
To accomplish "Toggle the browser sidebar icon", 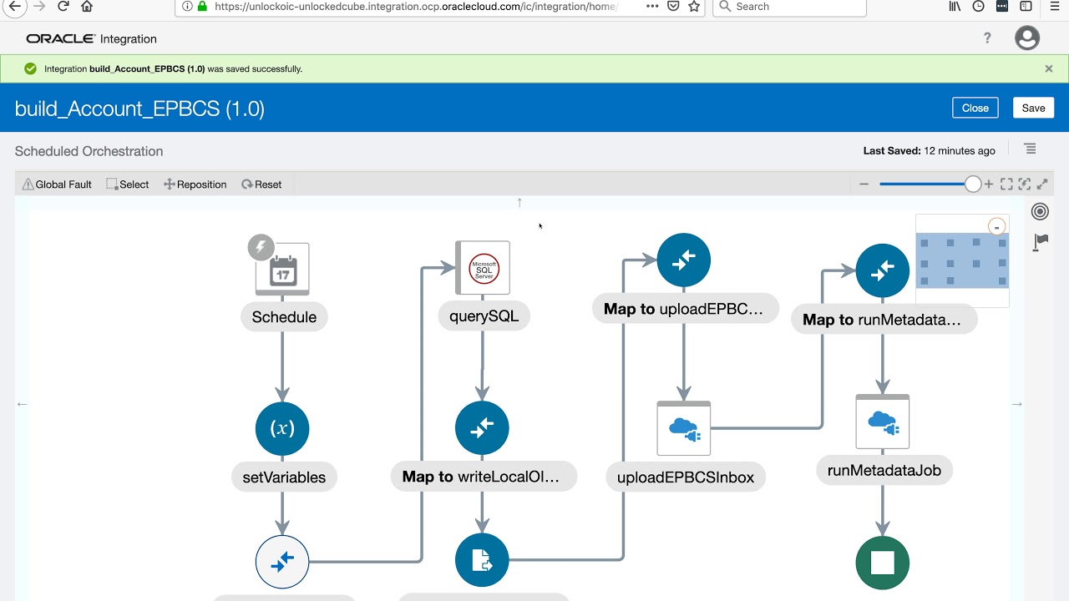I will 1026,7.
